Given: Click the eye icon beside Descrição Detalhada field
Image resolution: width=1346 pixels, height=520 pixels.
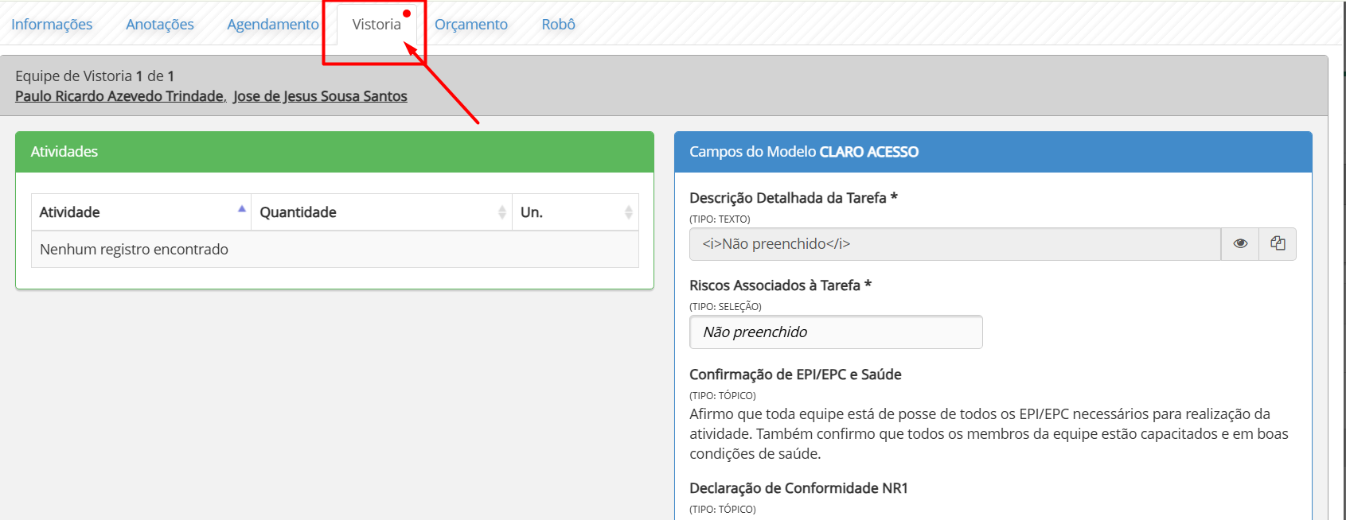Looking at the screenshot, I should [1239, 244].
